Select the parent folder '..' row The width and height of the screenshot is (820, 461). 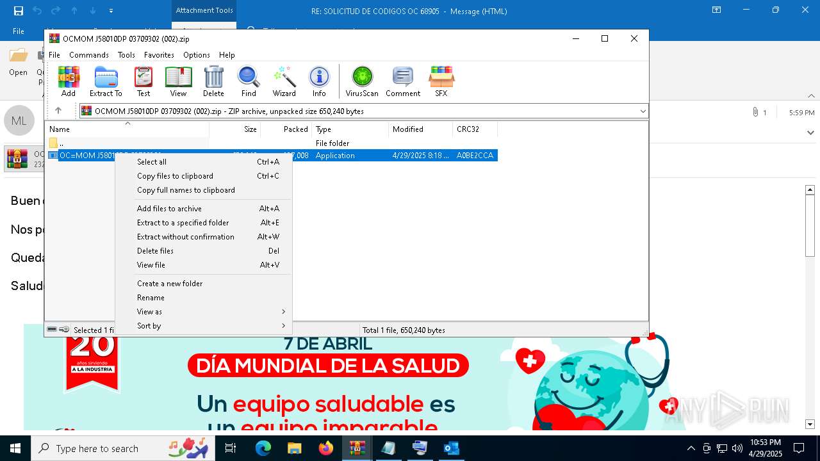[x=272, y=143]
